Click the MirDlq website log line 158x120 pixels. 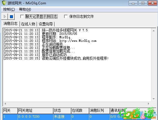(x=50, y=41)
